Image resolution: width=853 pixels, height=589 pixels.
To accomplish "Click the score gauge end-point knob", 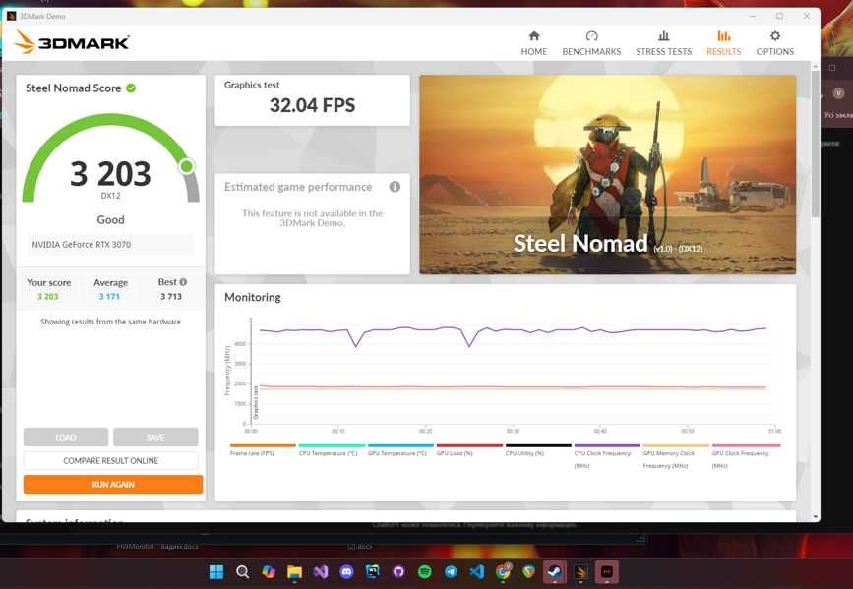I will [187, 166].
